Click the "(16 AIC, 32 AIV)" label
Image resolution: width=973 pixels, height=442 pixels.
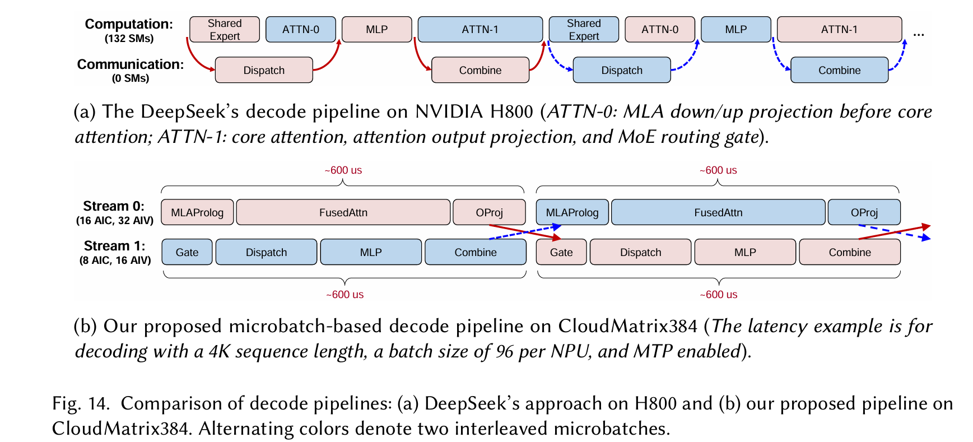click(115, 221)
